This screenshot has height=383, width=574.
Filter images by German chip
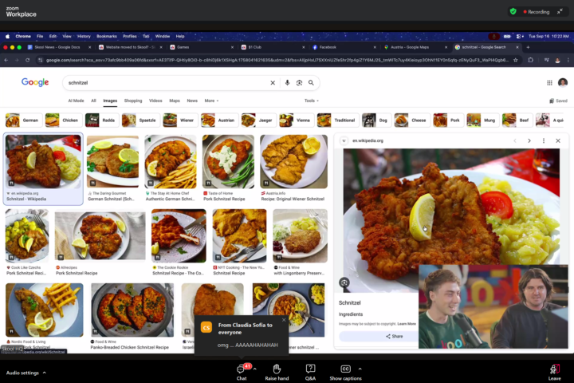[24, 120]
